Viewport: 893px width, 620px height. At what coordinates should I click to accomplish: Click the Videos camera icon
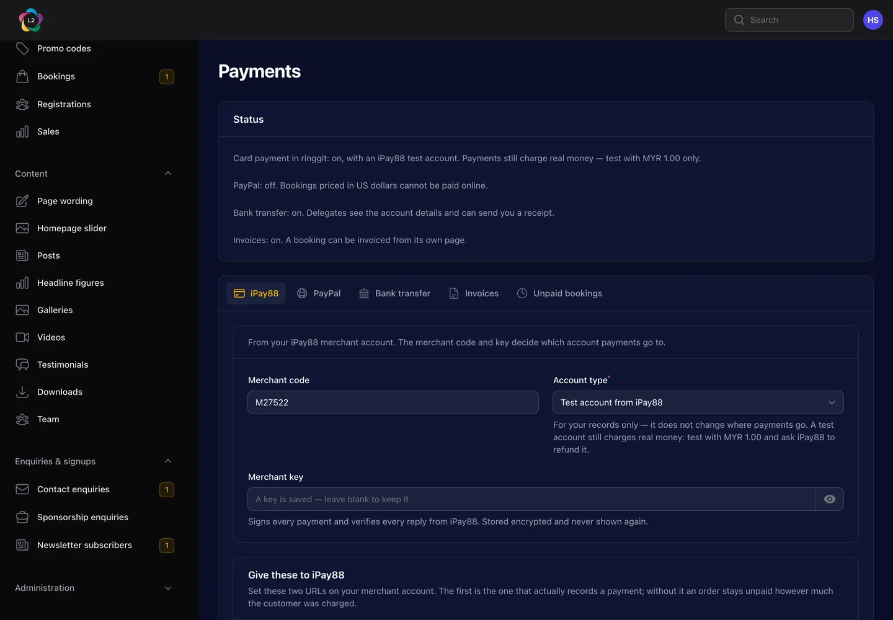click(22, 337)
